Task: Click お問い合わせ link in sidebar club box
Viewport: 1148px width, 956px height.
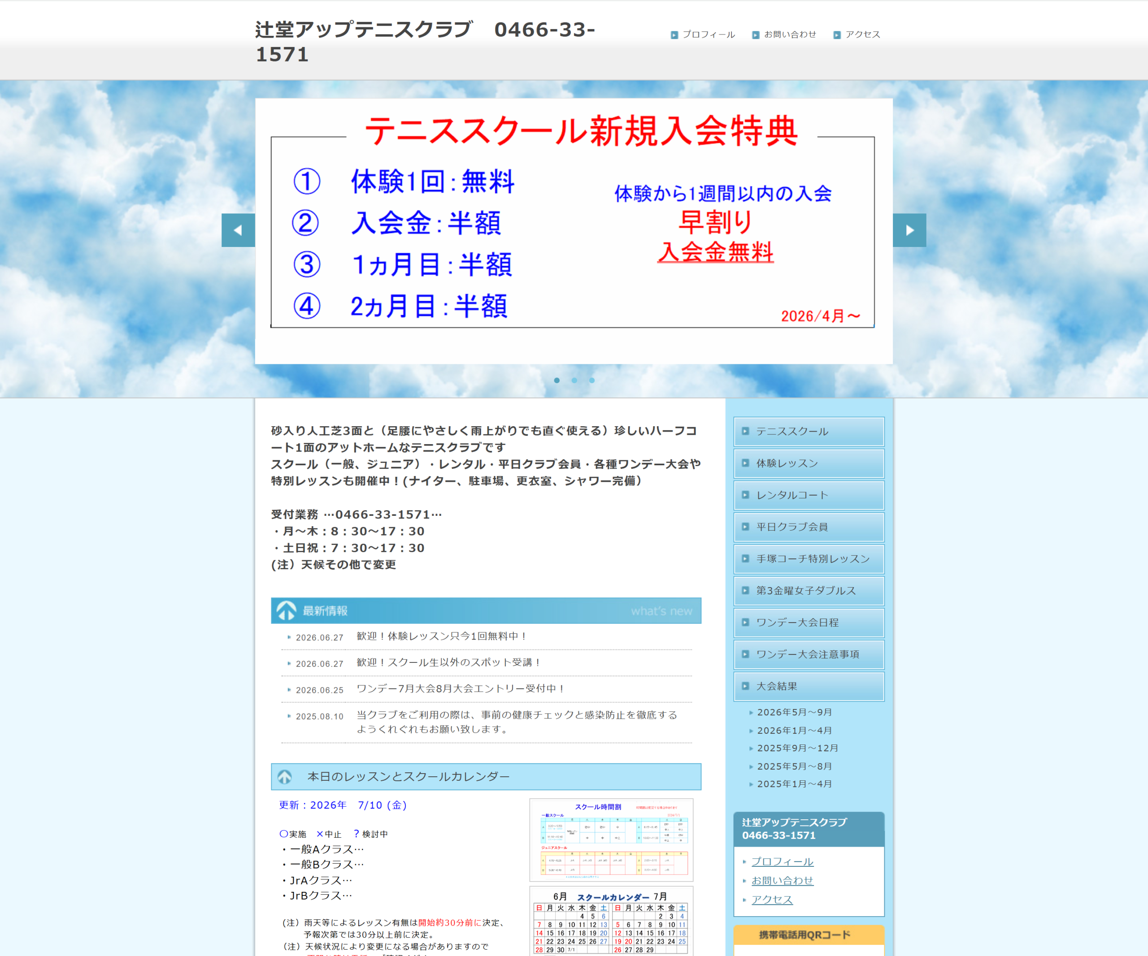Action: coord(782,881)
